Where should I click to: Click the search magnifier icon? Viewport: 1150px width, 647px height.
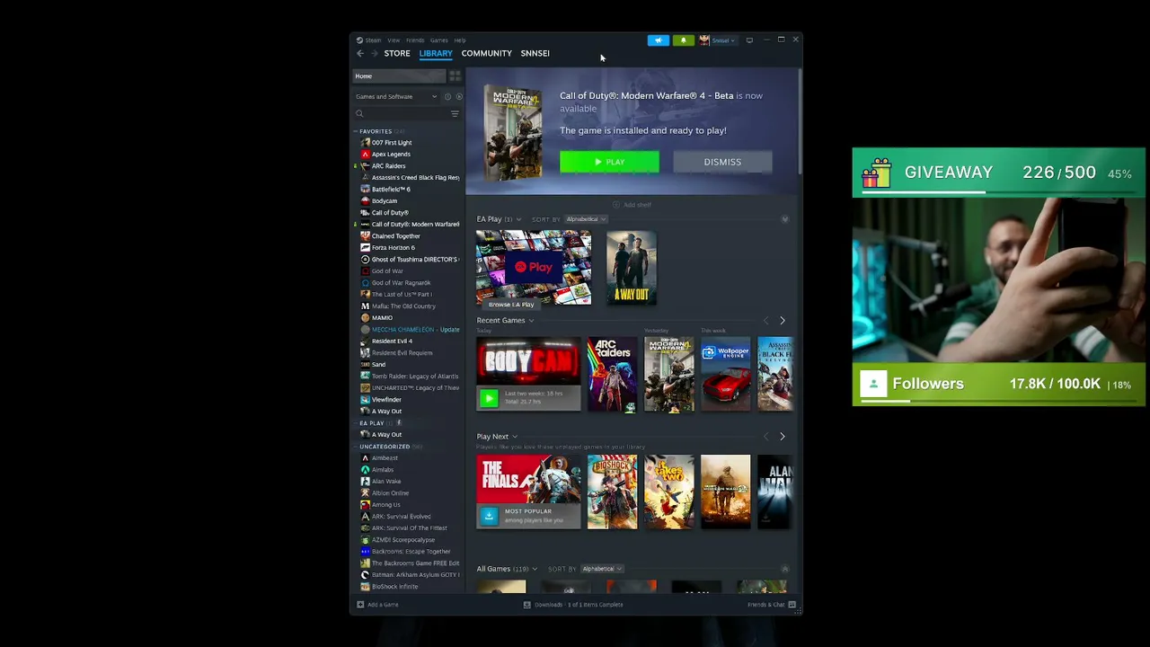(x=359, y=114)
